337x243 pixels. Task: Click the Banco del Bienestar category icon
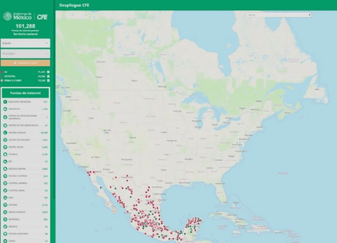pos(5,102)
